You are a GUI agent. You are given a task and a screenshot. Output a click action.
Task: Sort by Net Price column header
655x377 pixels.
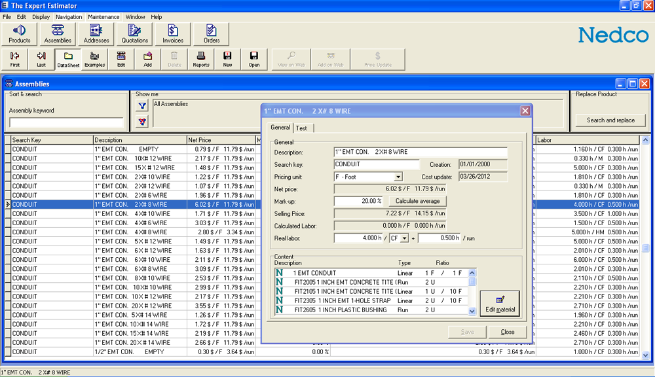221,140
